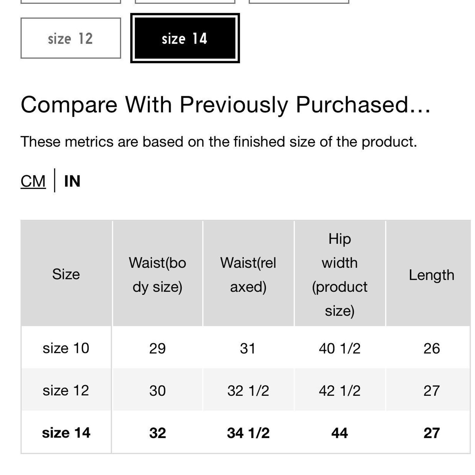The width and height of the screenshot is (475, 475).
Task: Click the Size column header
Action: click(66, 273)
